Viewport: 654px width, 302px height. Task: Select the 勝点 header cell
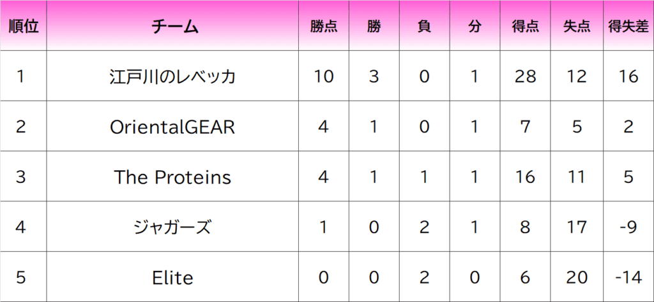pyautogui.click(x=324, y=27)
